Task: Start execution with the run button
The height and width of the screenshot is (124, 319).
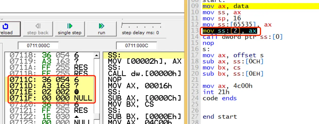Action: point(101,29)
